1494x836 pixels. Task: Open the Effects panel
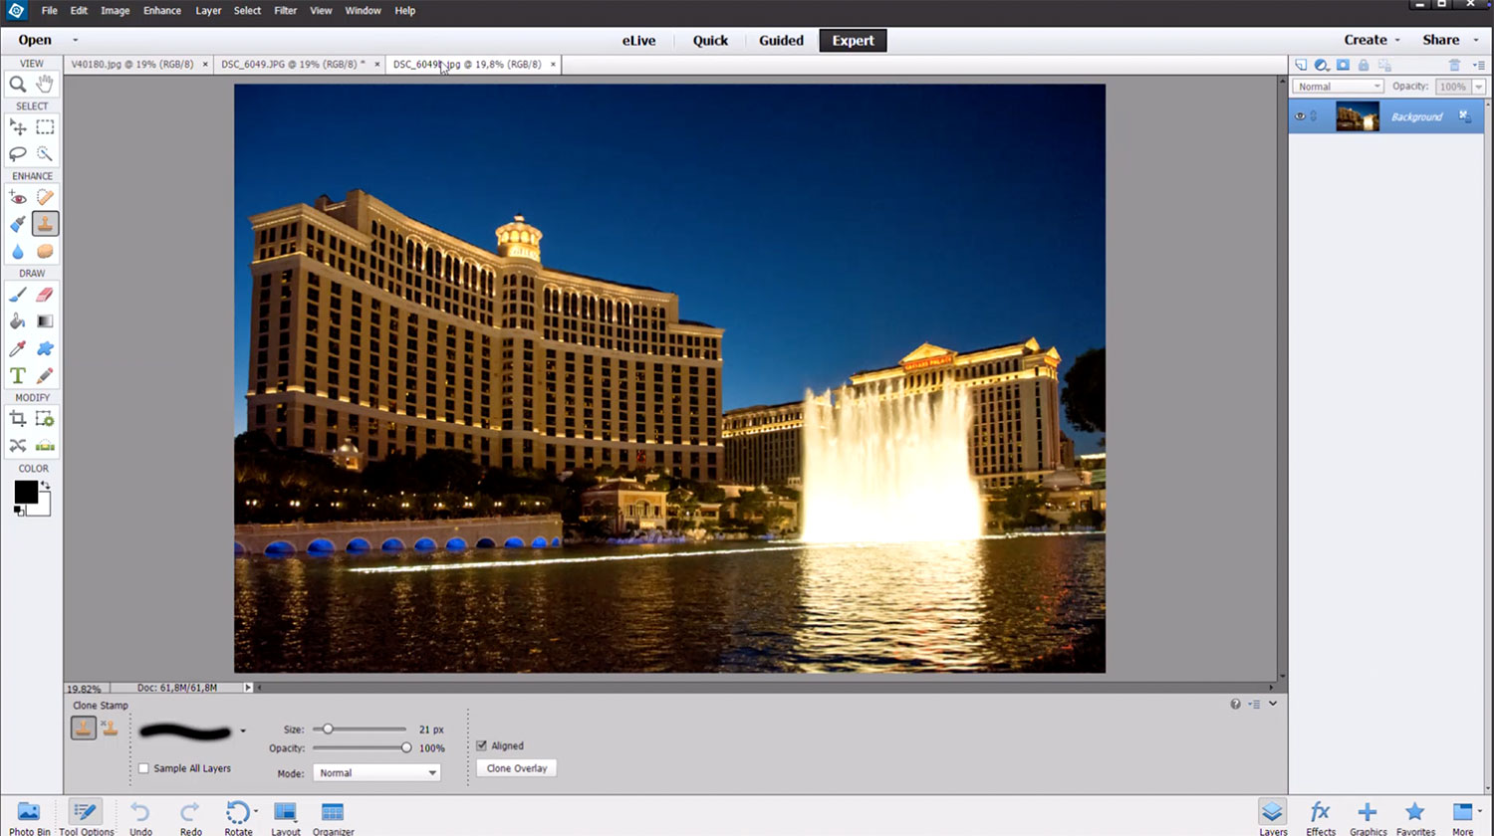point(1320,817)
